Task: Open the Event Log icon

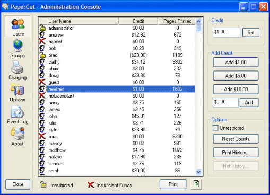Action: [x=18, y=112]
